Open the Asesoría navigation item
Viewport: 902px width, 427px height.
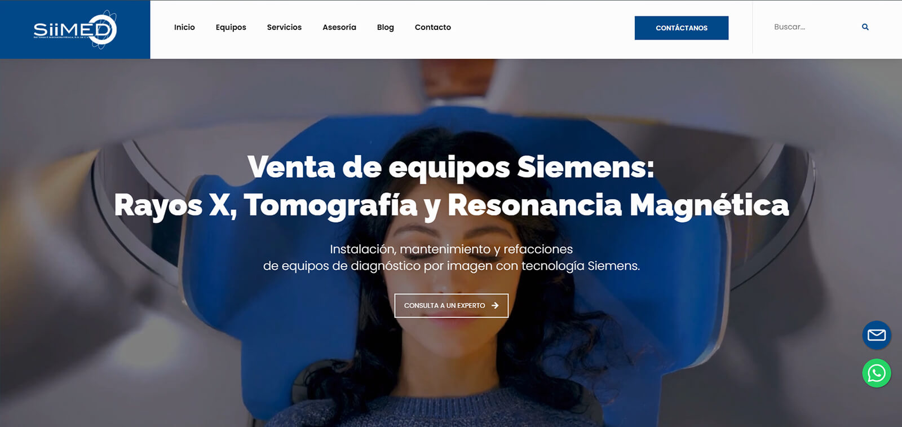tap(339, 27)
